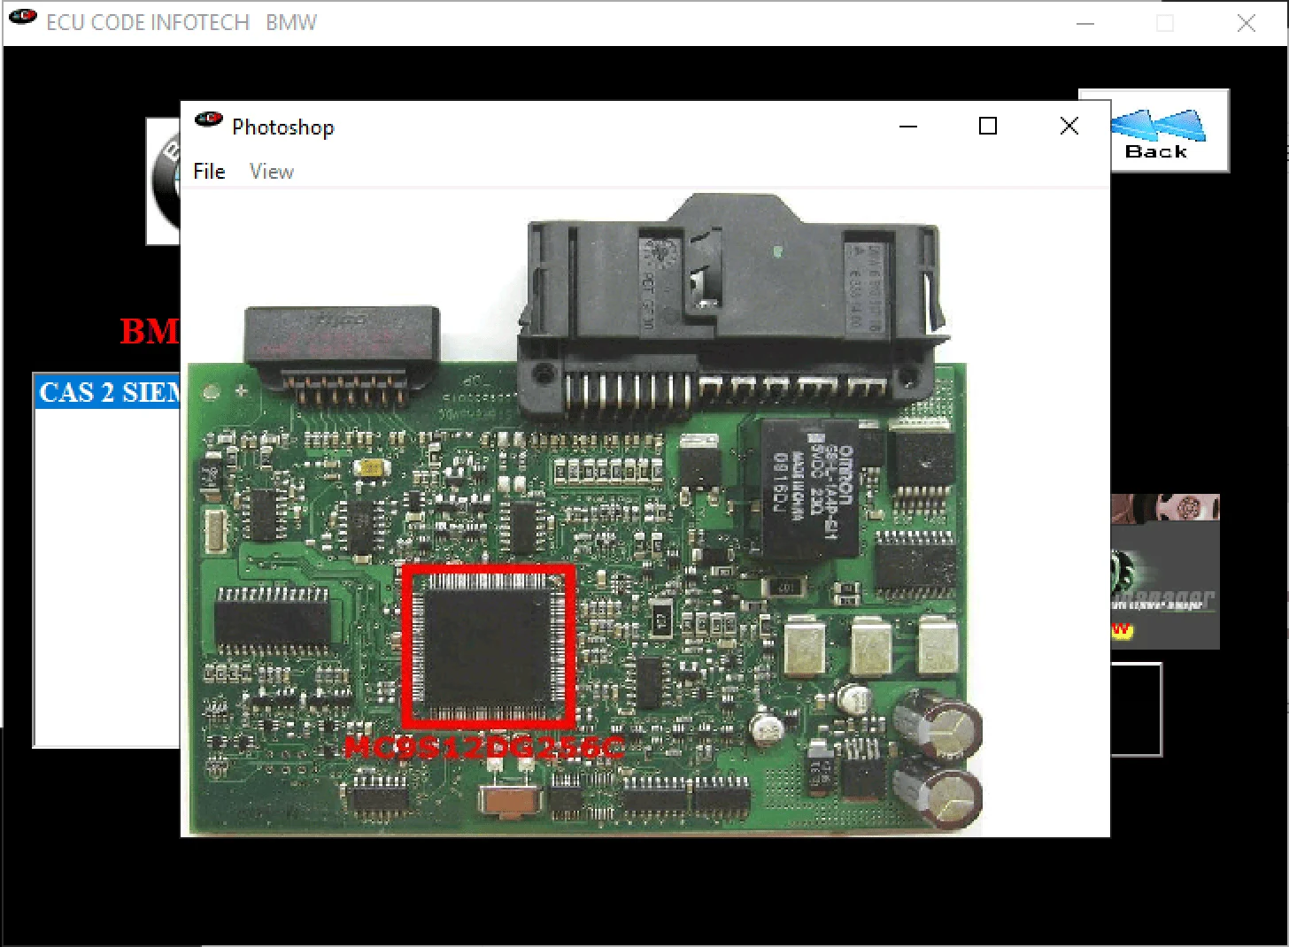Minimize the ECU CODE INFOTECH main window
Screen dimensions: 1289x947
point(1085,23)
